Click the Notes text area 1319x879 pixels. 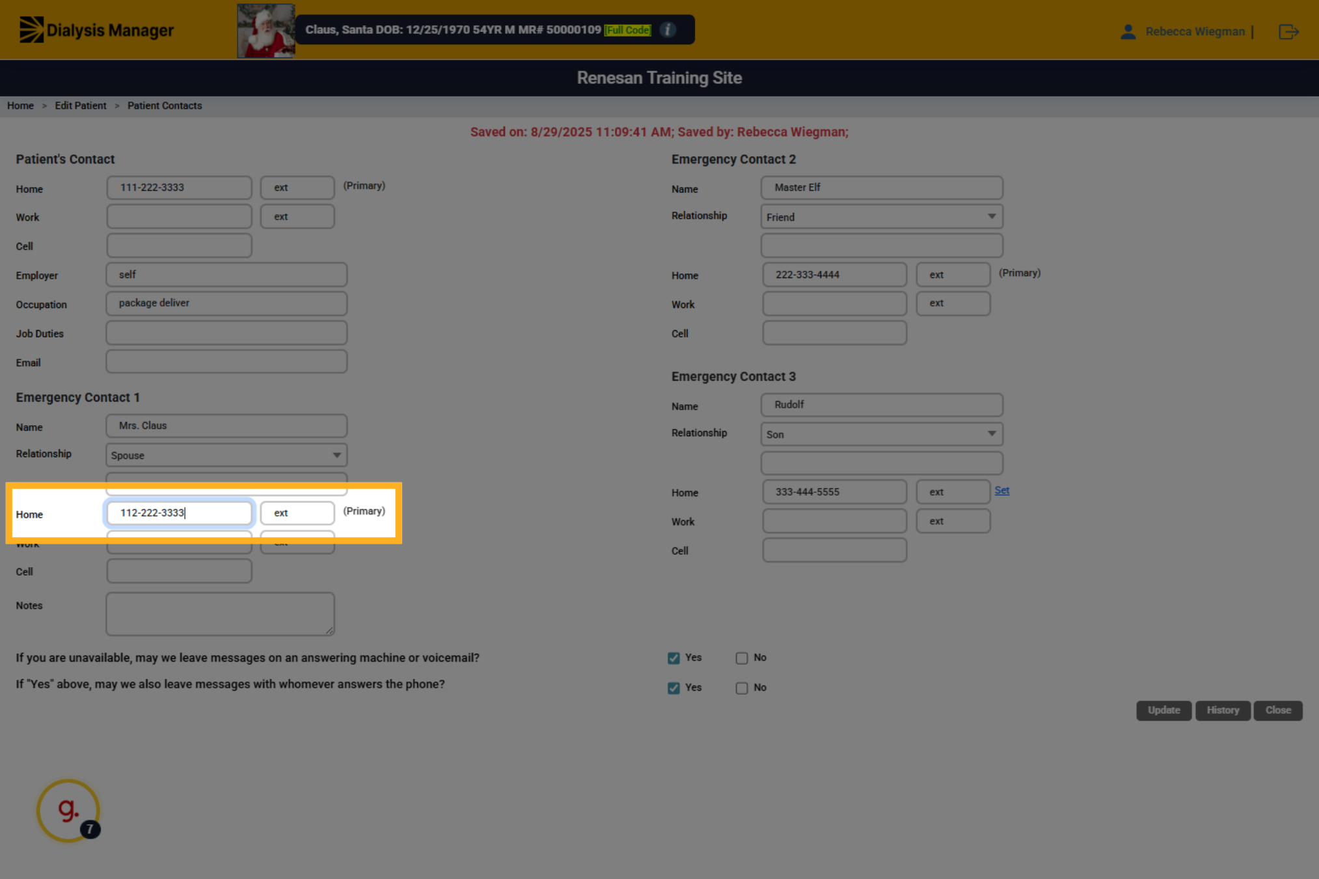[x=220, y=614]
